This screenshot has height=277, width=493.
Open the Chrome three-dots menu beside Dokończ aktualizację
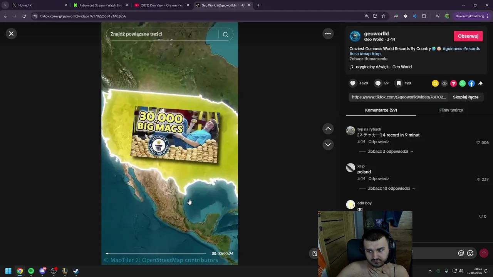click(x=488, y=16)
